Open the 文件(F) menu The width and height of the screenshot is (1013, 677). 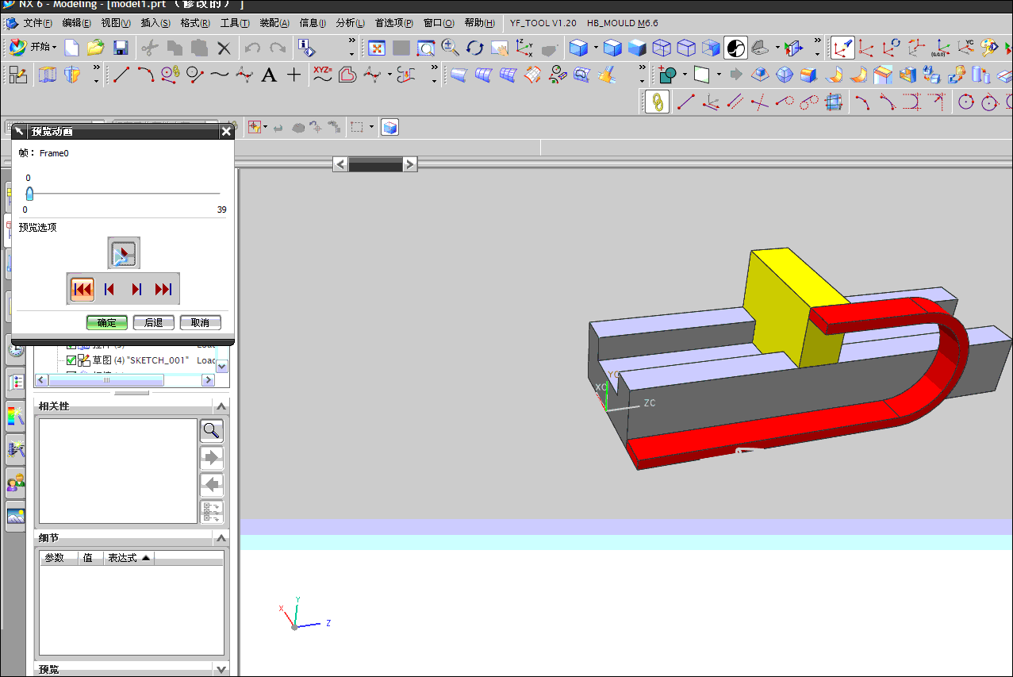(37, 23)
